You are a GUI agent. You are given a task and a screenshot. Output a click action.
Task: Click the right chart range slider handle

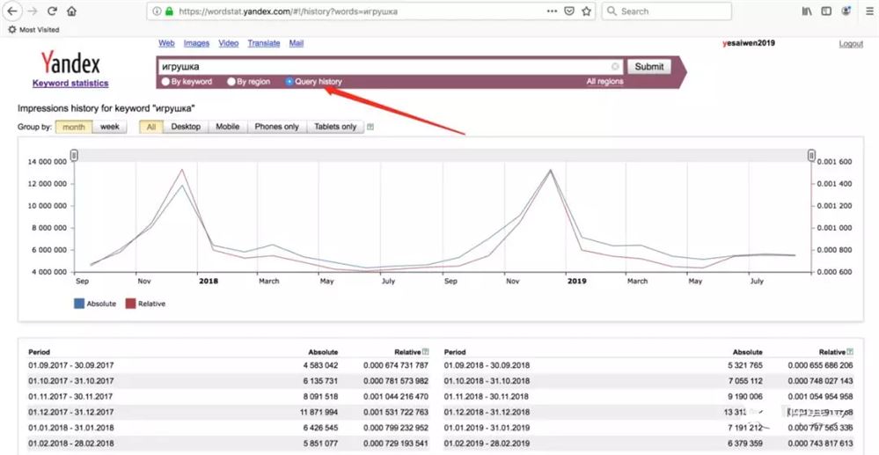(811, 156)
